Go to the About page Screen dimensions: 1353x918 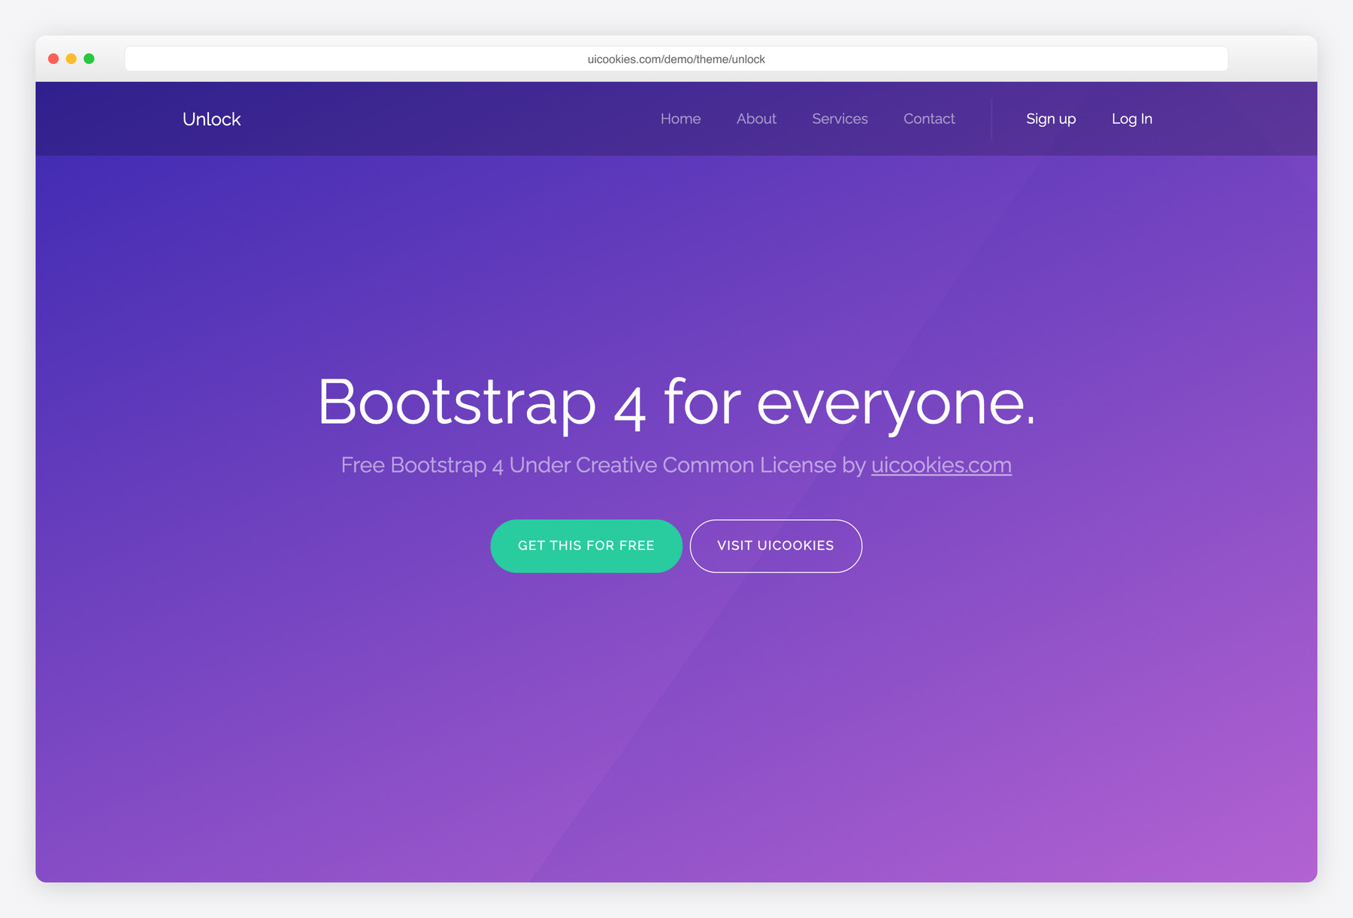coord(756,119)
